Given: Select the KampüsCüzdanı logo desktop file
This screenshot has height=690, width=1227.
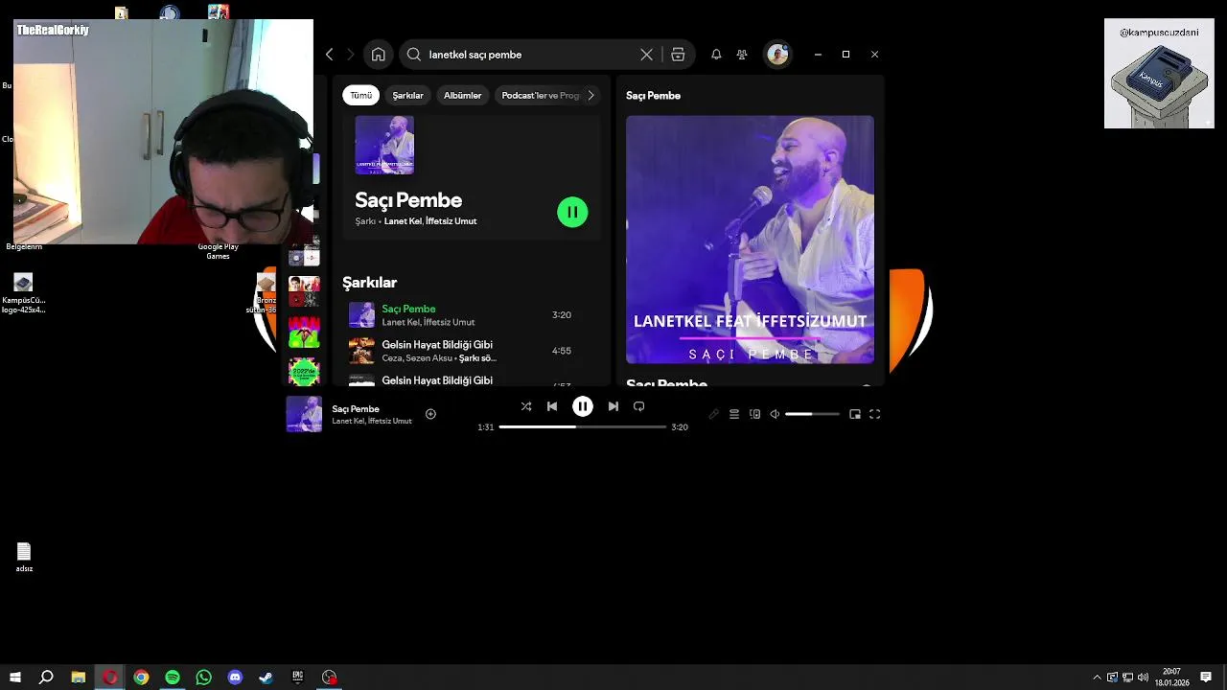Looking at the screenshot, I should pyautogui.click(x=24, y=293).
